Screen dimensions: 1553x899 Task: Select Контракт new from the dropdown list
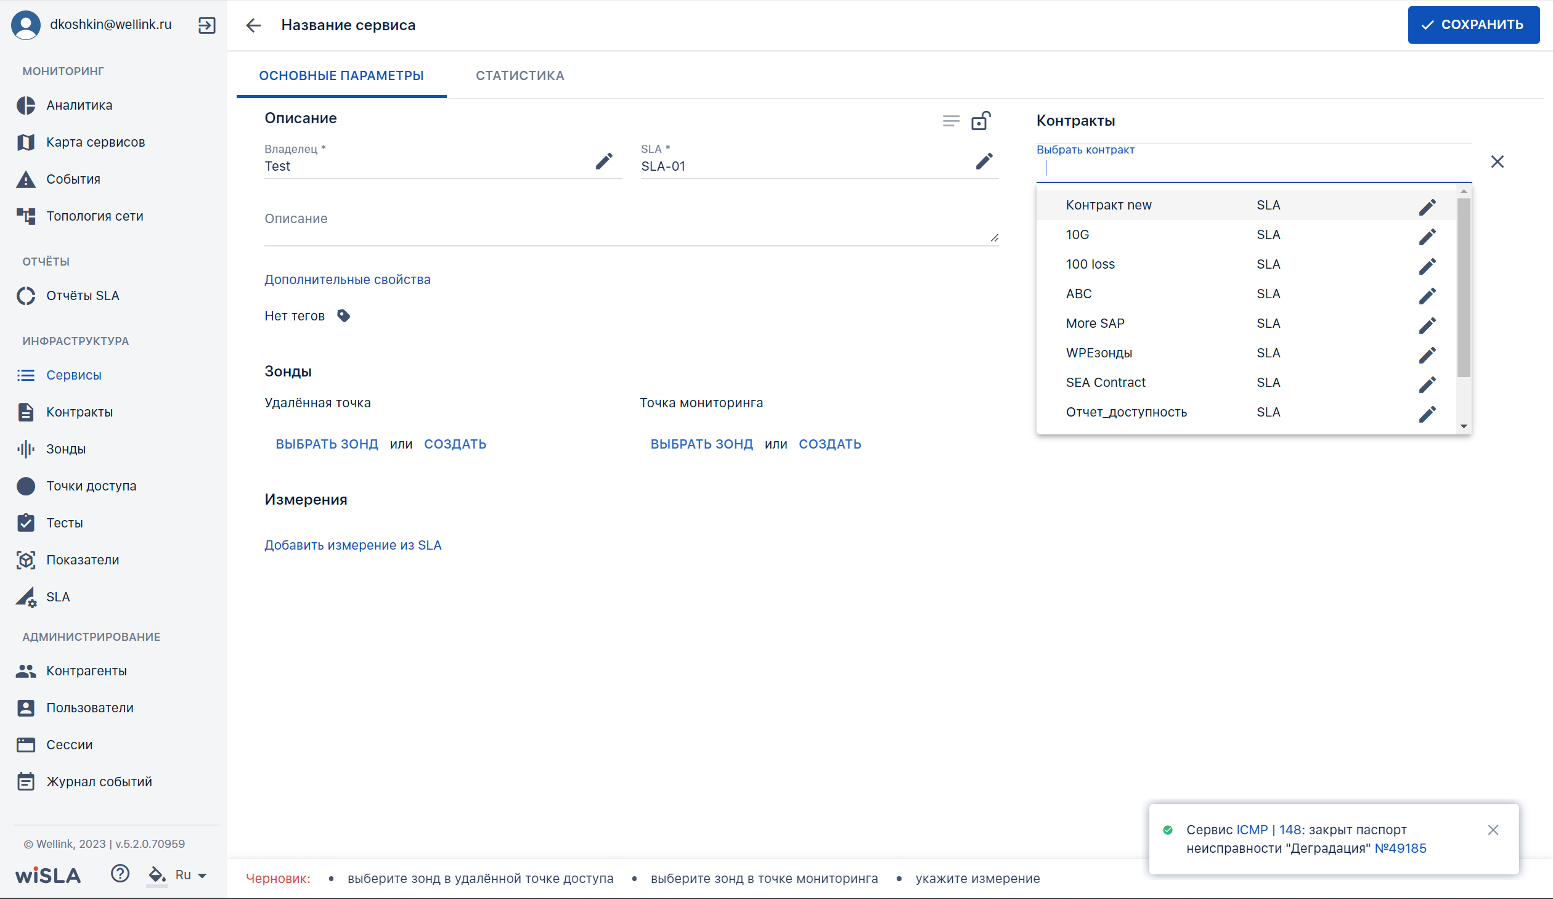[x=1246, y=205]
